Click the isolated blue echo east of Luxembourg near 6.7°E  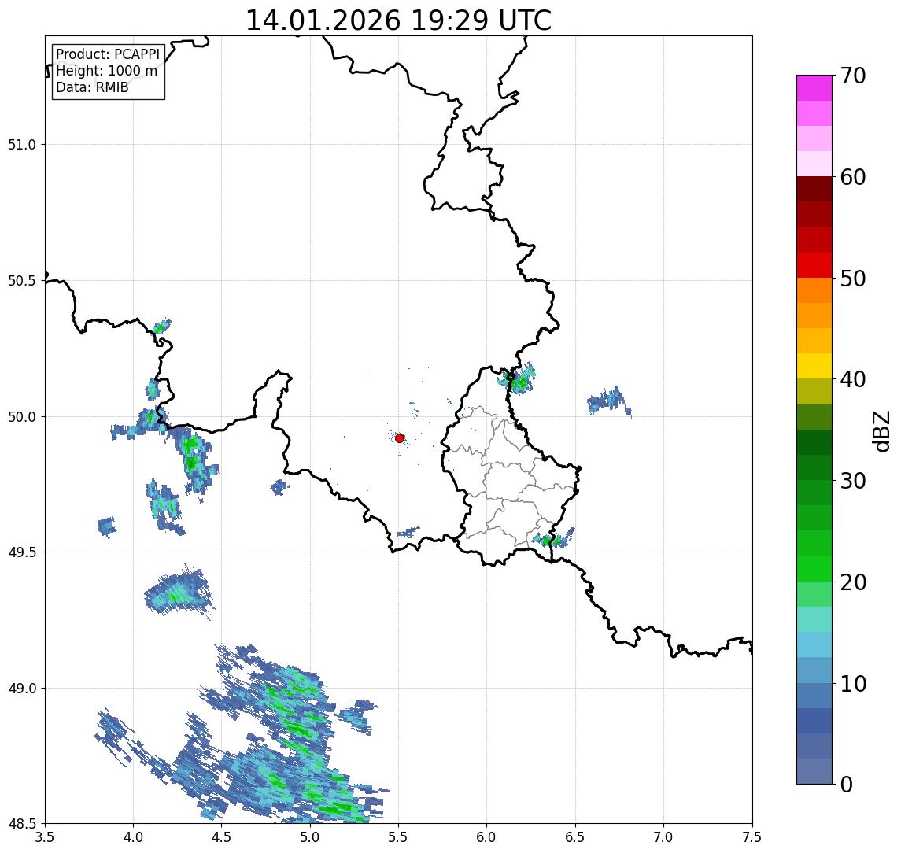[x=608, y=401]
